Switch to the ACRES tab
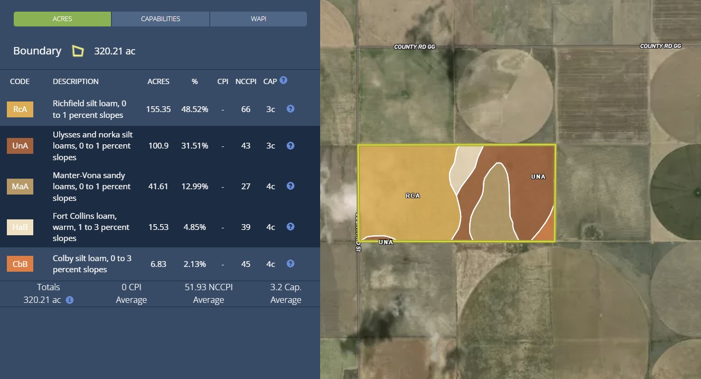 (62, 19)
